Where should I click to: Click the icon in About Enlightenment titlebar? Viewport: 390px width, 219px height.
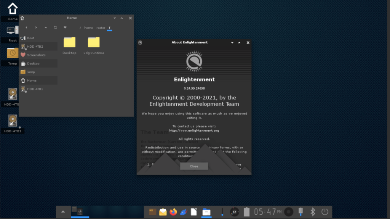point(140,43)
